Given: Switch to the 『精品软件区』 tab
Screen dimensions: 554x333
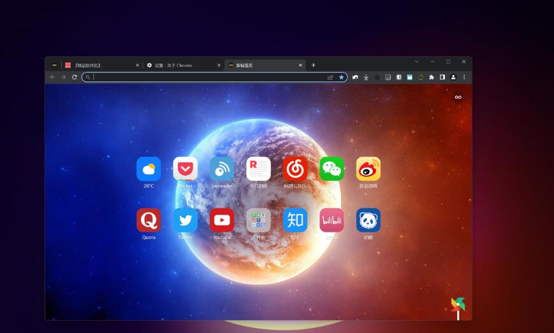Looking at the screenshot, I should tap(103, 65).
